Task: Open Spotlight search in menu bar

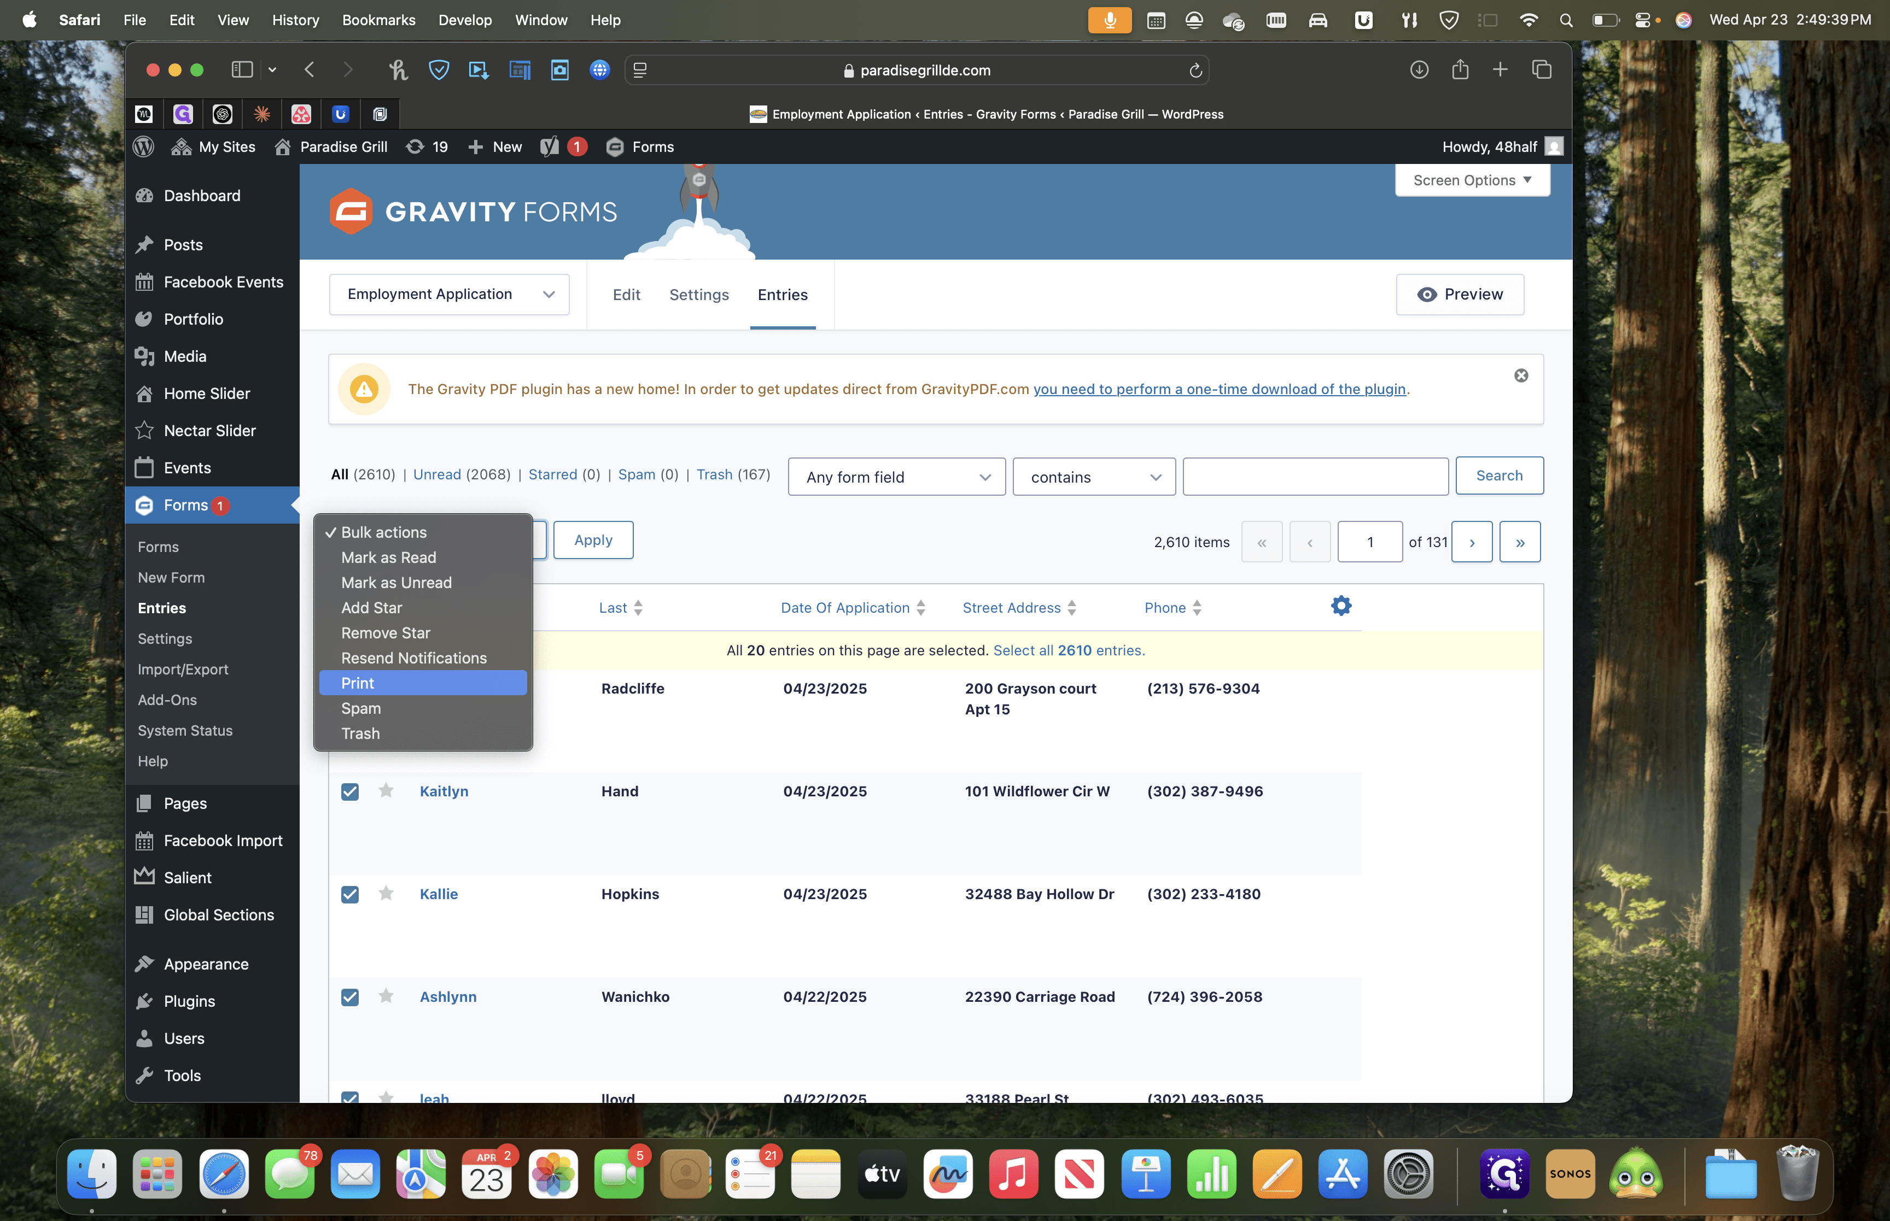Action: (1566, 21)
